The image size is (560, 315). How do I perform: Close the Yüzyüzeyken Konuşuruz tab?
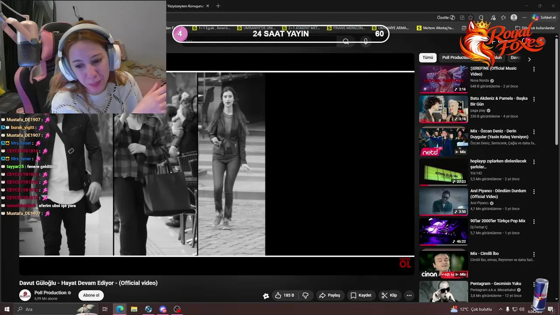[208, 6]
